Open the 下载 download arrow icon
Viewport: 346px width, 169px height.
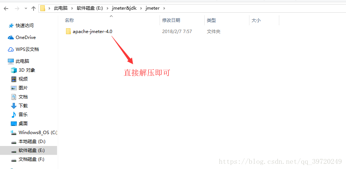pos(14,106)
